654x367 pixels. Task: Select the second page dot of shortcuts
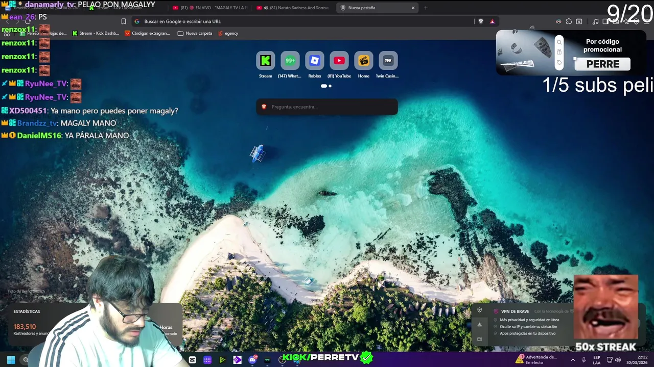tap(330, 86)
